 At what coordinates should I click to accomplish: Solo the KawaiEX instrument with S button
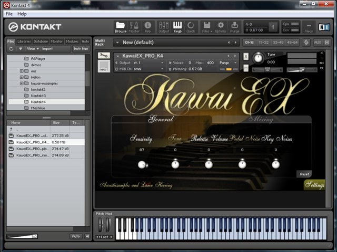[246, 57]
